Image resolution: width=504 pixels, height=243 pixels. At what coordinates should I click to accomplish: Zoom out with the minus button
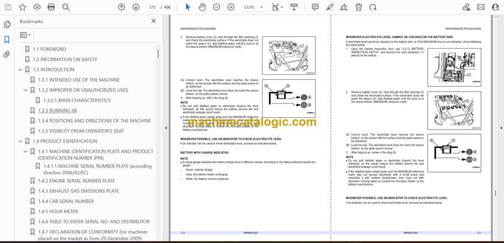(217, 7)
